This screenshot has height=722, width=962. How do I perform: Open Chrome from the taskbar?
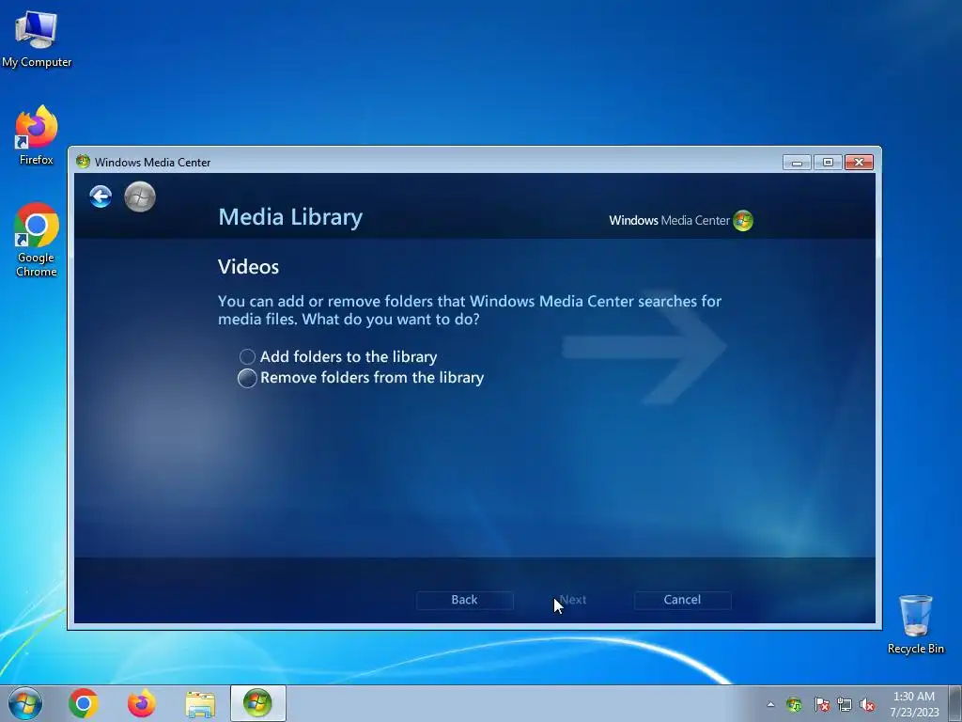[84, 703]
